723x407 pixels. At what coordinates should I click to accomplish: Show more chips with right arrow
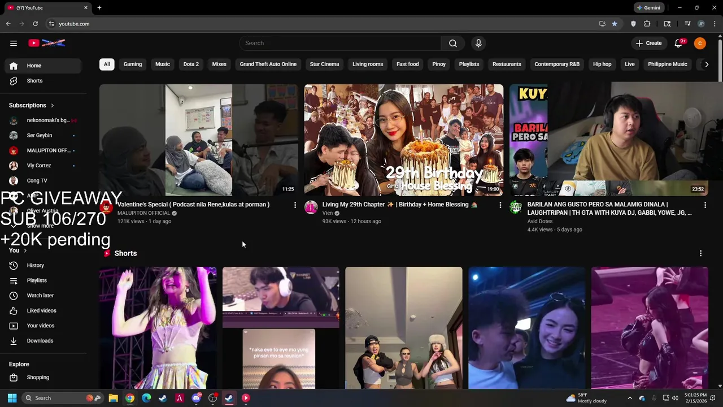706,64
